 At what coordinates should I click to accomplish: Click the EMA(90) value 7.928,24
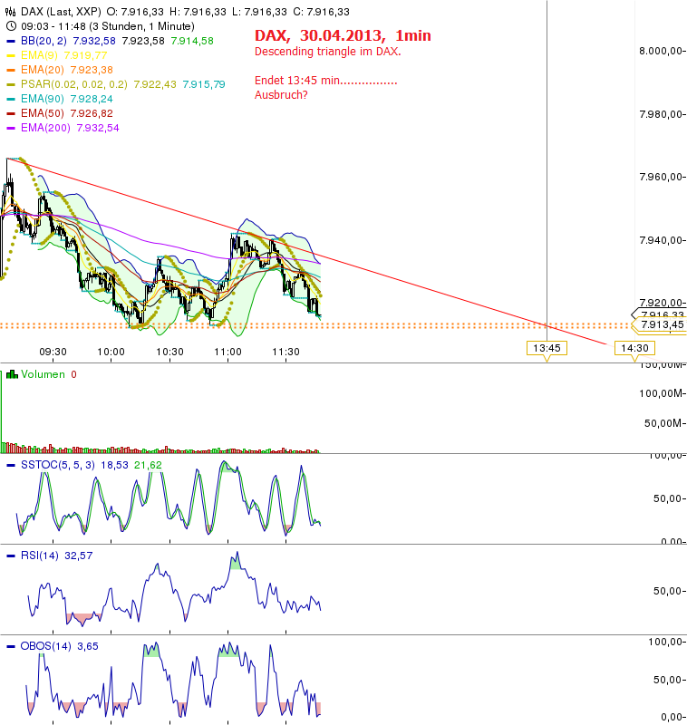(92, 99)
